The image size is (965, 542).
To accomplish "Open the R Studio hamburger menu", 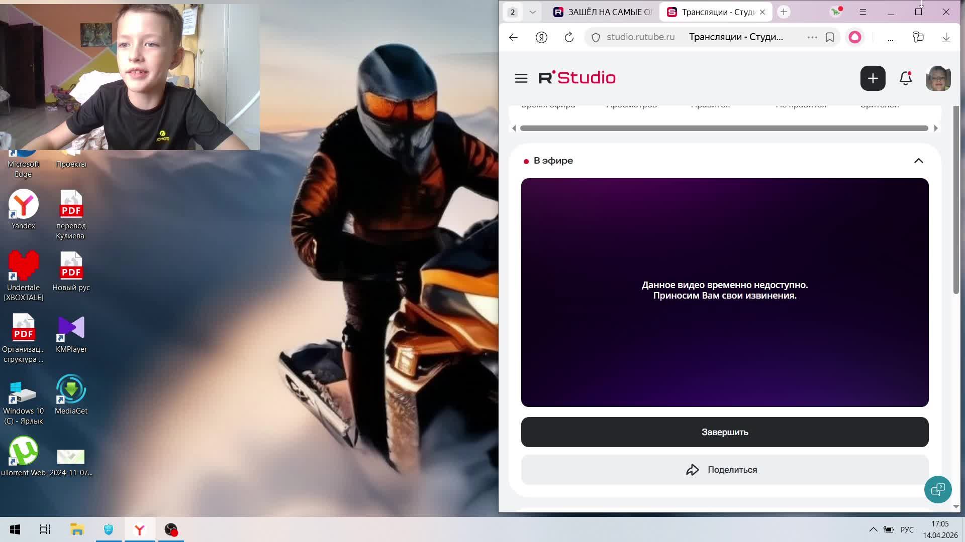I will (x=521, y=78).
